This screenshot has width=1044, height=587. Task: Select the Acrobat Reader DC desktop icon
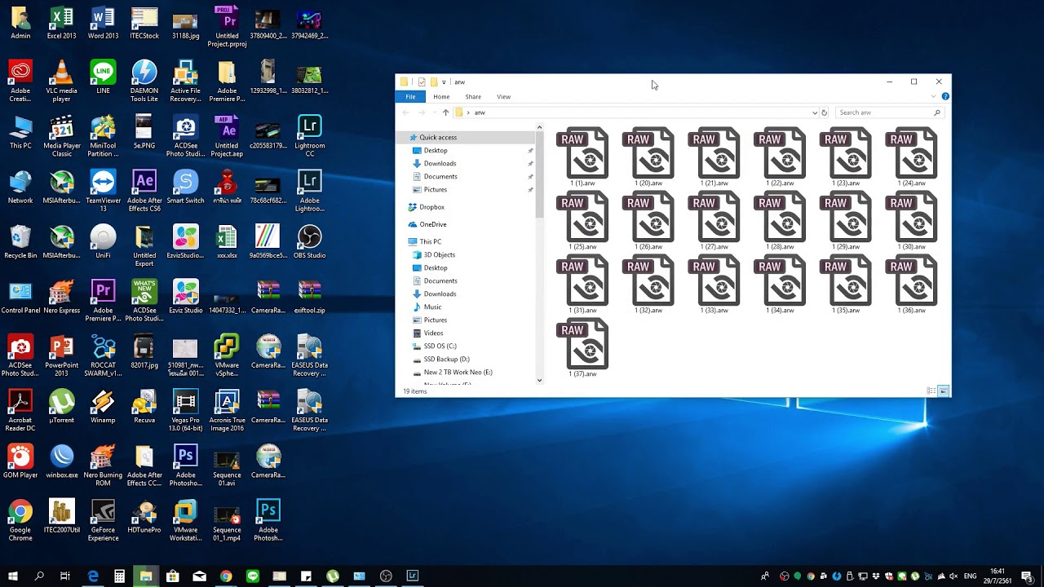[x=20, y=411]
